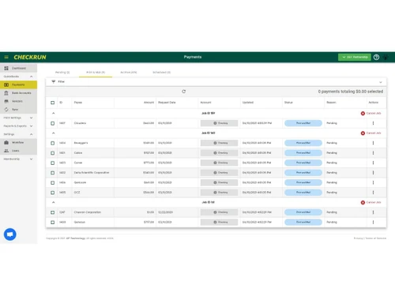
Task: Cancel the job above the Bruegger's row
Action: tap(371, 133)
